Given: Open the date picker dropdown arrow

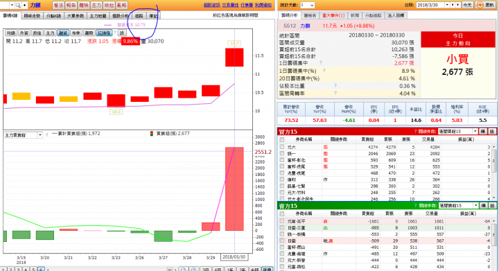Looking at the screenshot, I should click(x=447, y=5).
